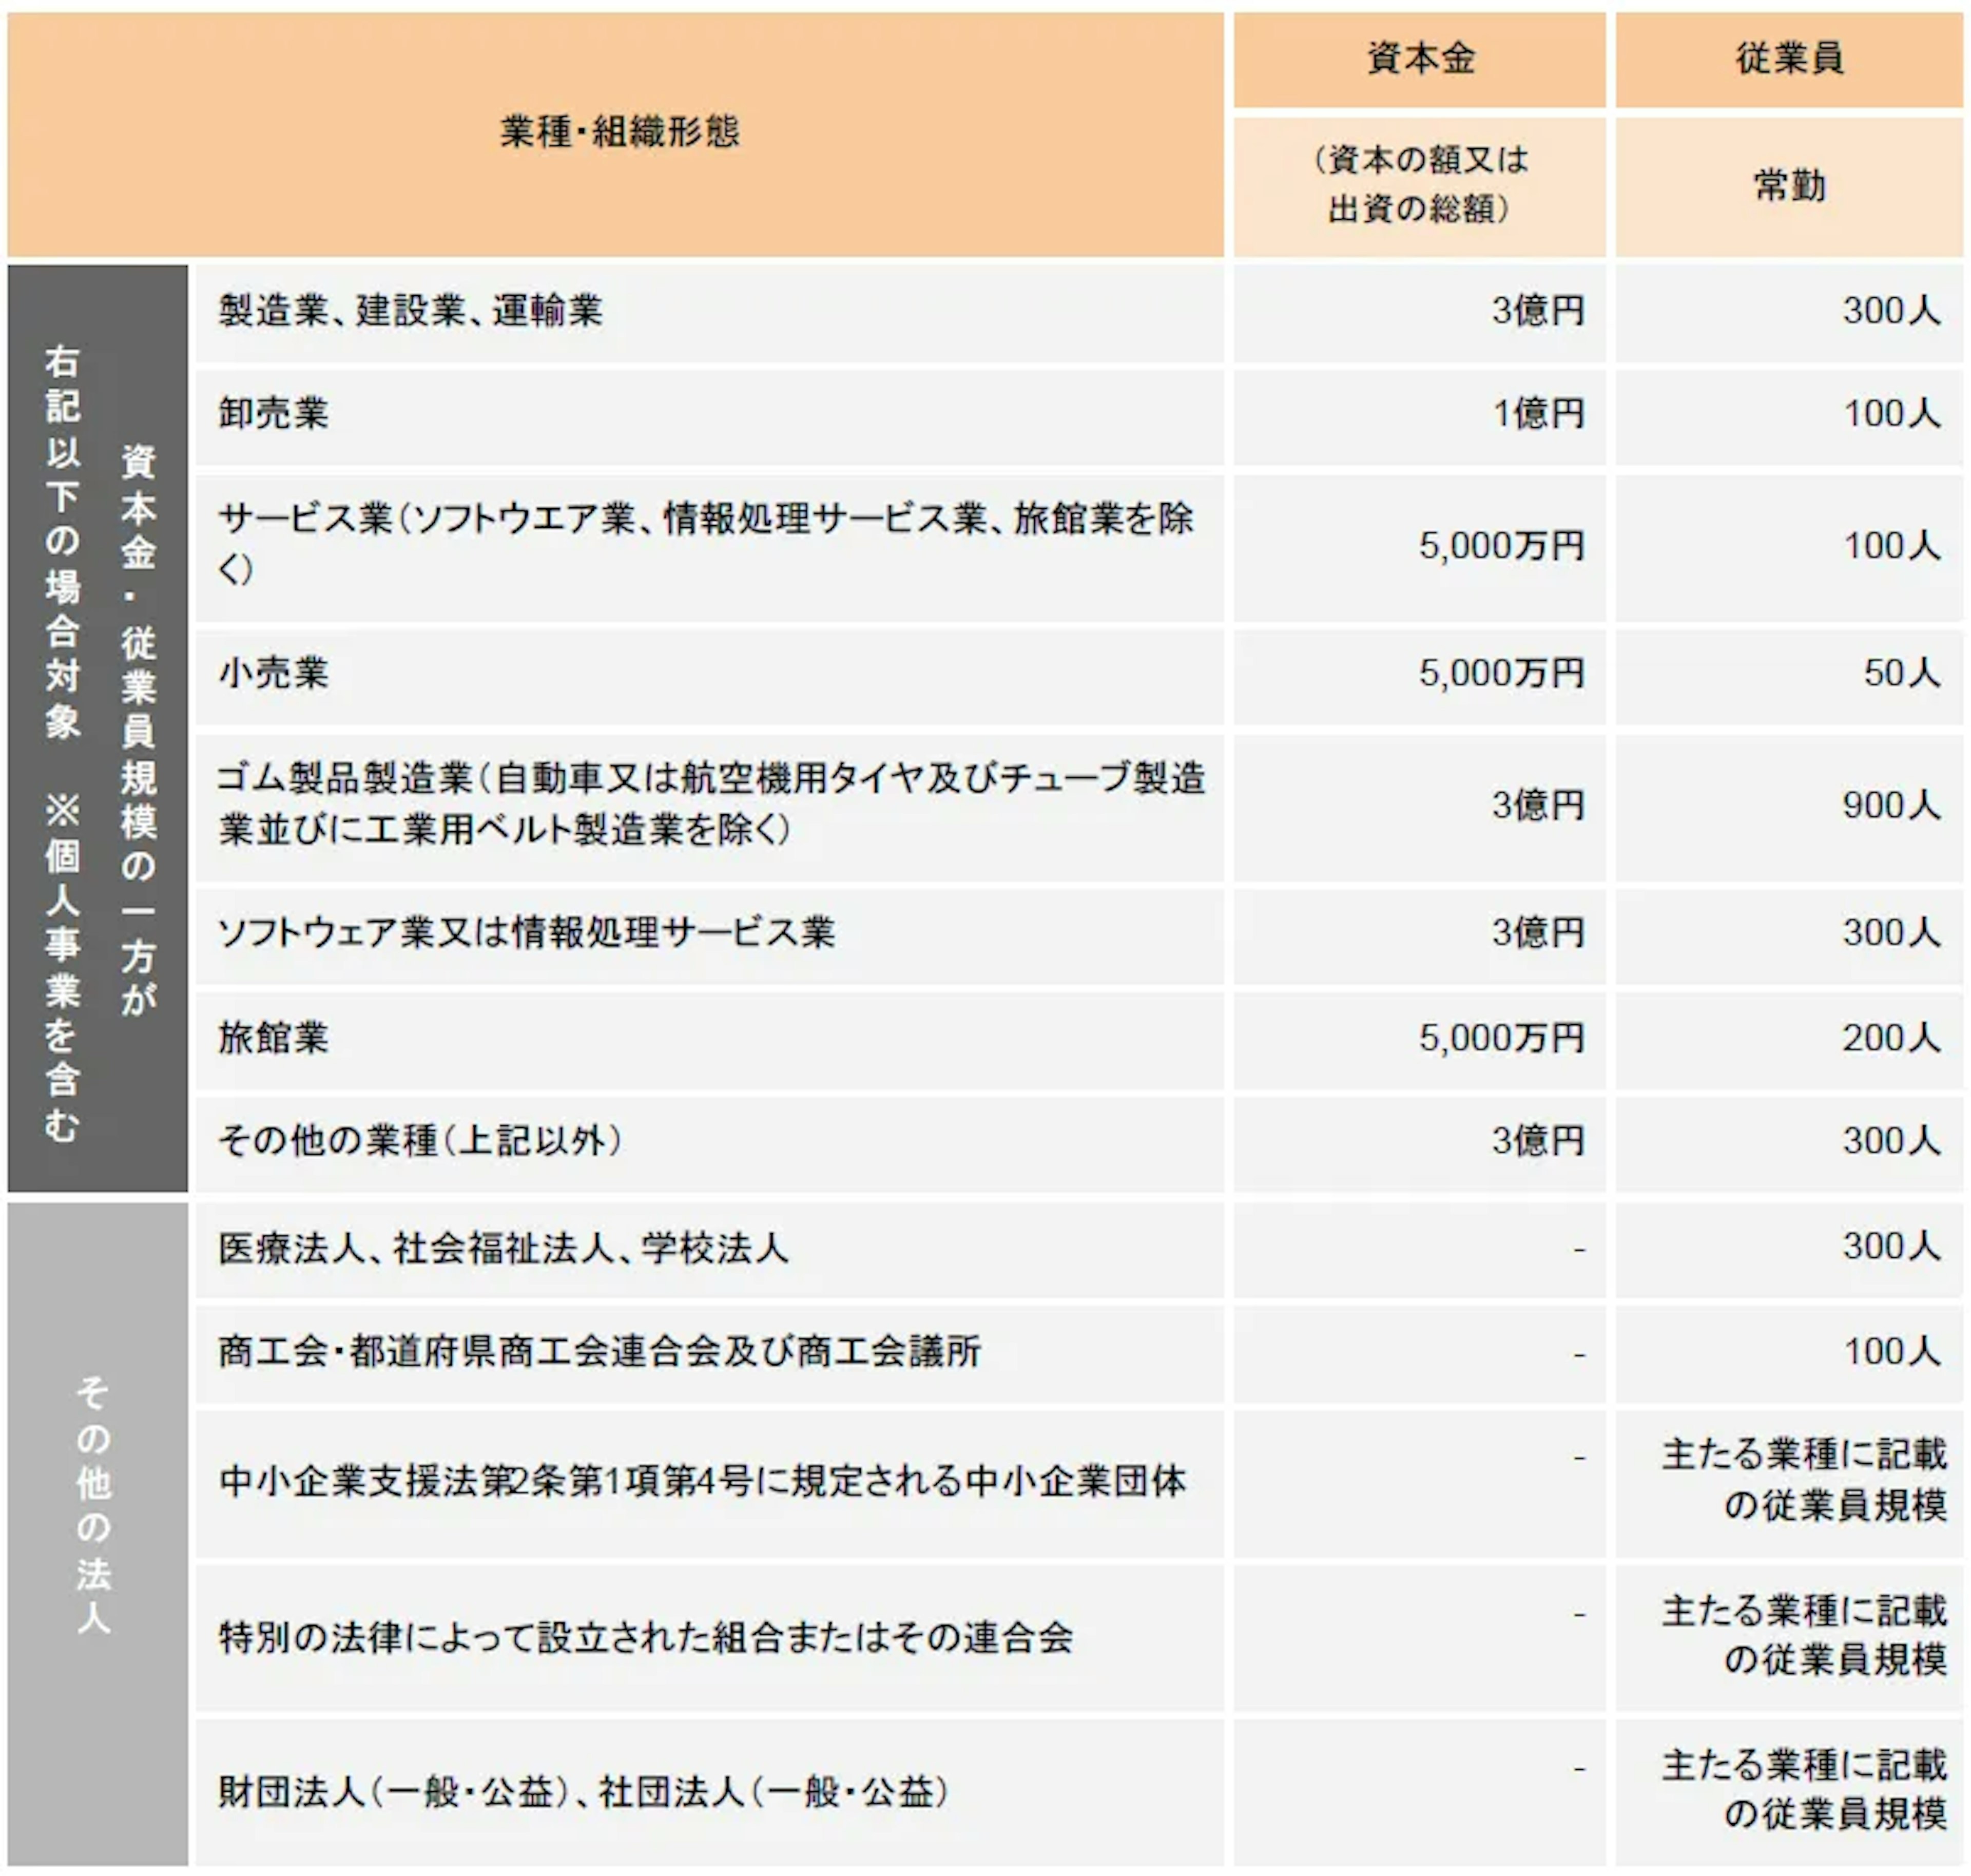Click the 従業員 column header

point(1788,58)
